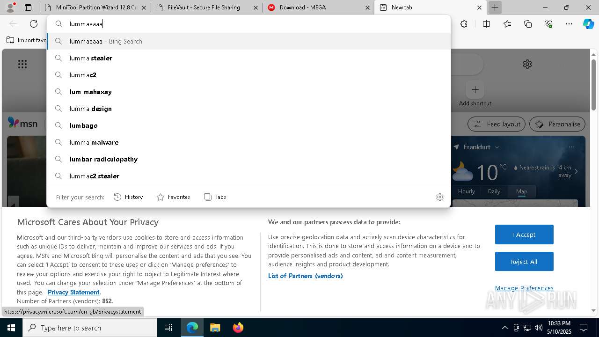The height and width of the screenshot is (337, 599).
Task: Select 'lummac2 stealer' suggestion
Action: coord(248,176)
